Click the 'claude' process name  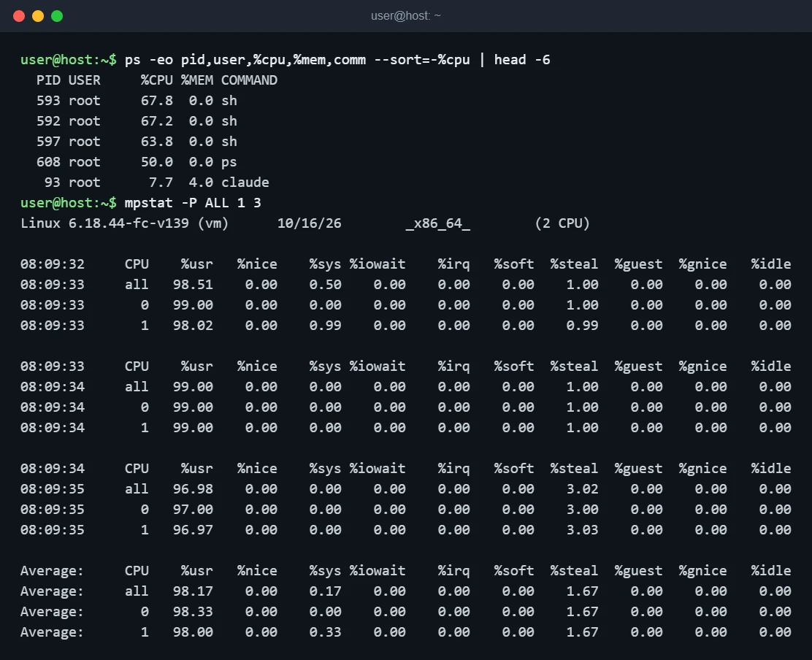point(245,183)
